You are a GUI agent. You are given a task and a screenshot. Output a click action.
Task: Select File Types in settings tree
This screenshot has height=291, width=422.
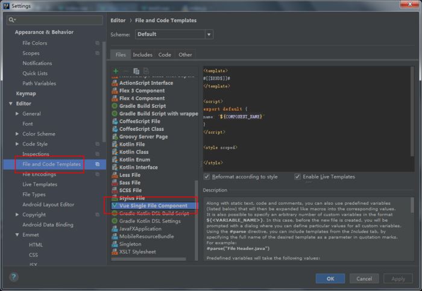point(34,195)
